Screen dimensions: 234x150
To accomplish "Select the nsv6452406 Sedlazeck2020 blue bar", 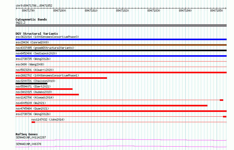I will tap(121, 56).
